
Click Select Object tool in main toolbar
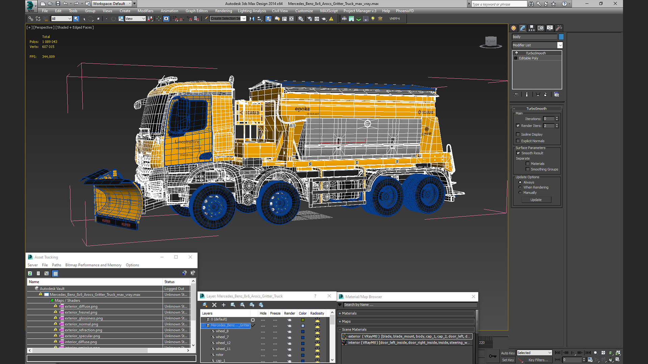tap(76, 19)
